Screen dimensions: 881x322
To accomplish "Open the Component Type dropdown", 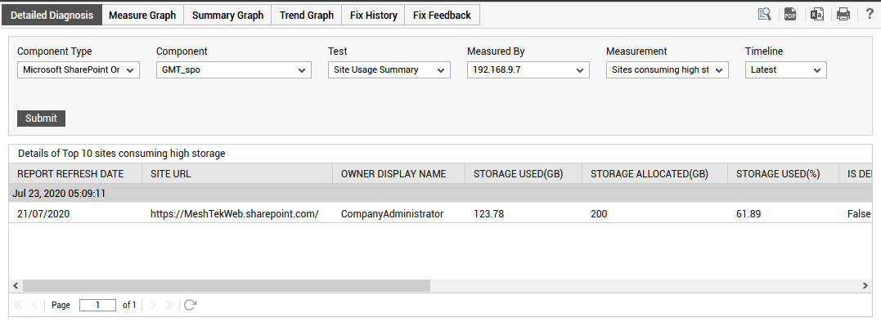I will tap(79, 70).
